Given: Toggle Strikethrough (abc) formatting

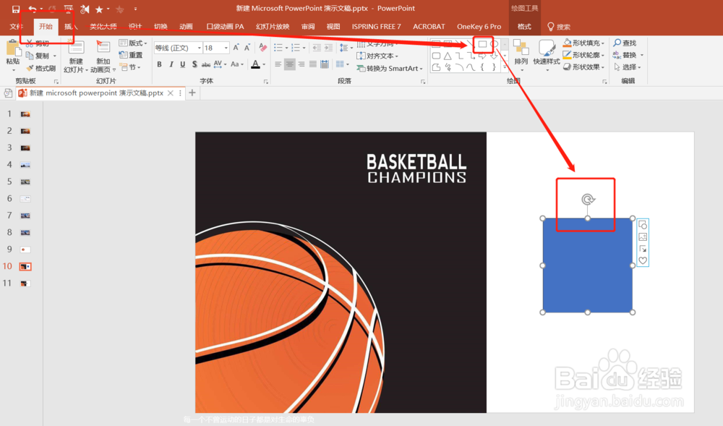Looking at the screenshot, I should click(x=206, y=64).
